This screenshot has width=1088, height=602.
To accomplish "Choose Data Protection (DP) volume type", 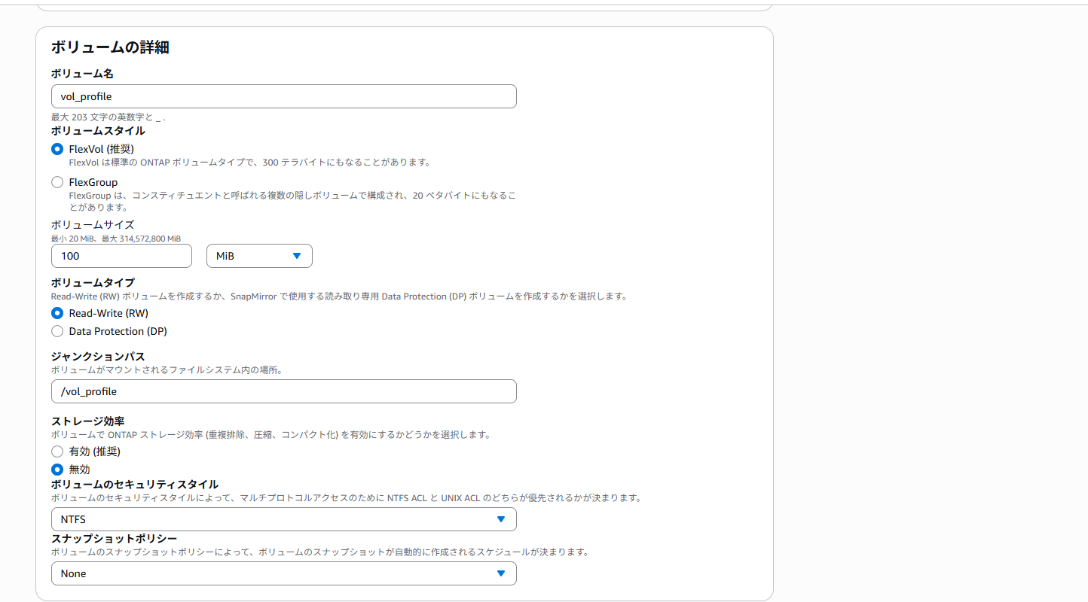I will point(57,331).
